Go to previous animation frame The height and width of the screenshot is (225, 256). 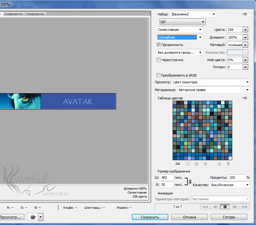(215, 207)
